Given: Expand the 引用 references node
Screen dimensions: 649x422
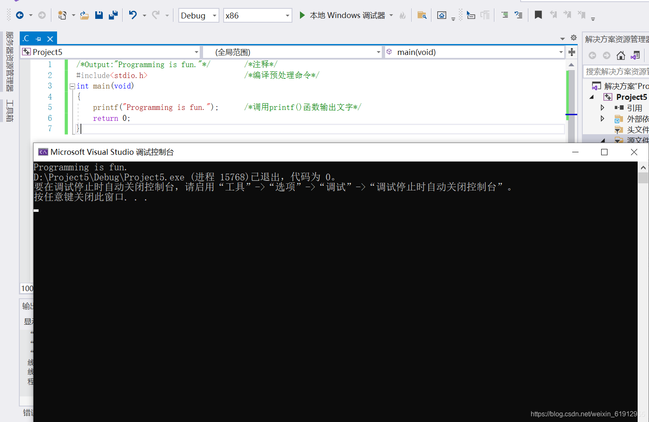Looking at the screenshot, I should point(602,108).
